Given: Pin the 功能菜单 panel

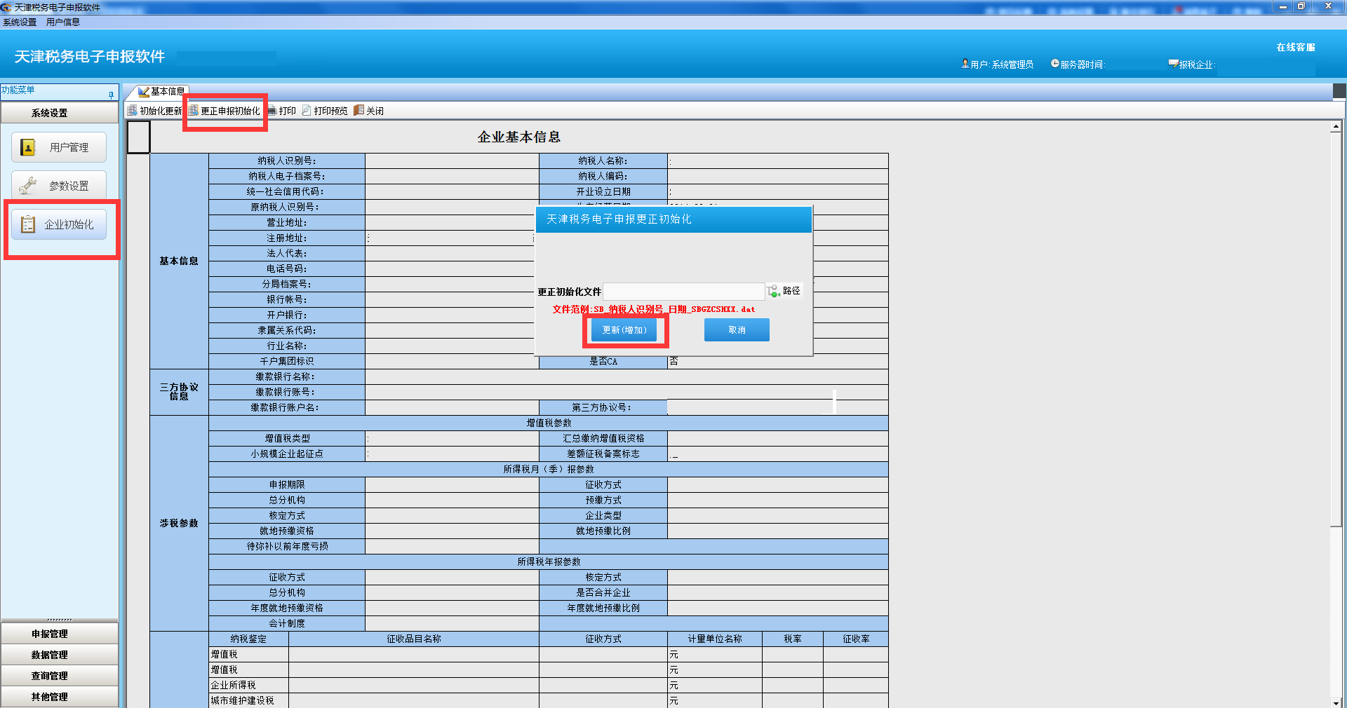Looking at the screenshot, I should coord(111,94).
